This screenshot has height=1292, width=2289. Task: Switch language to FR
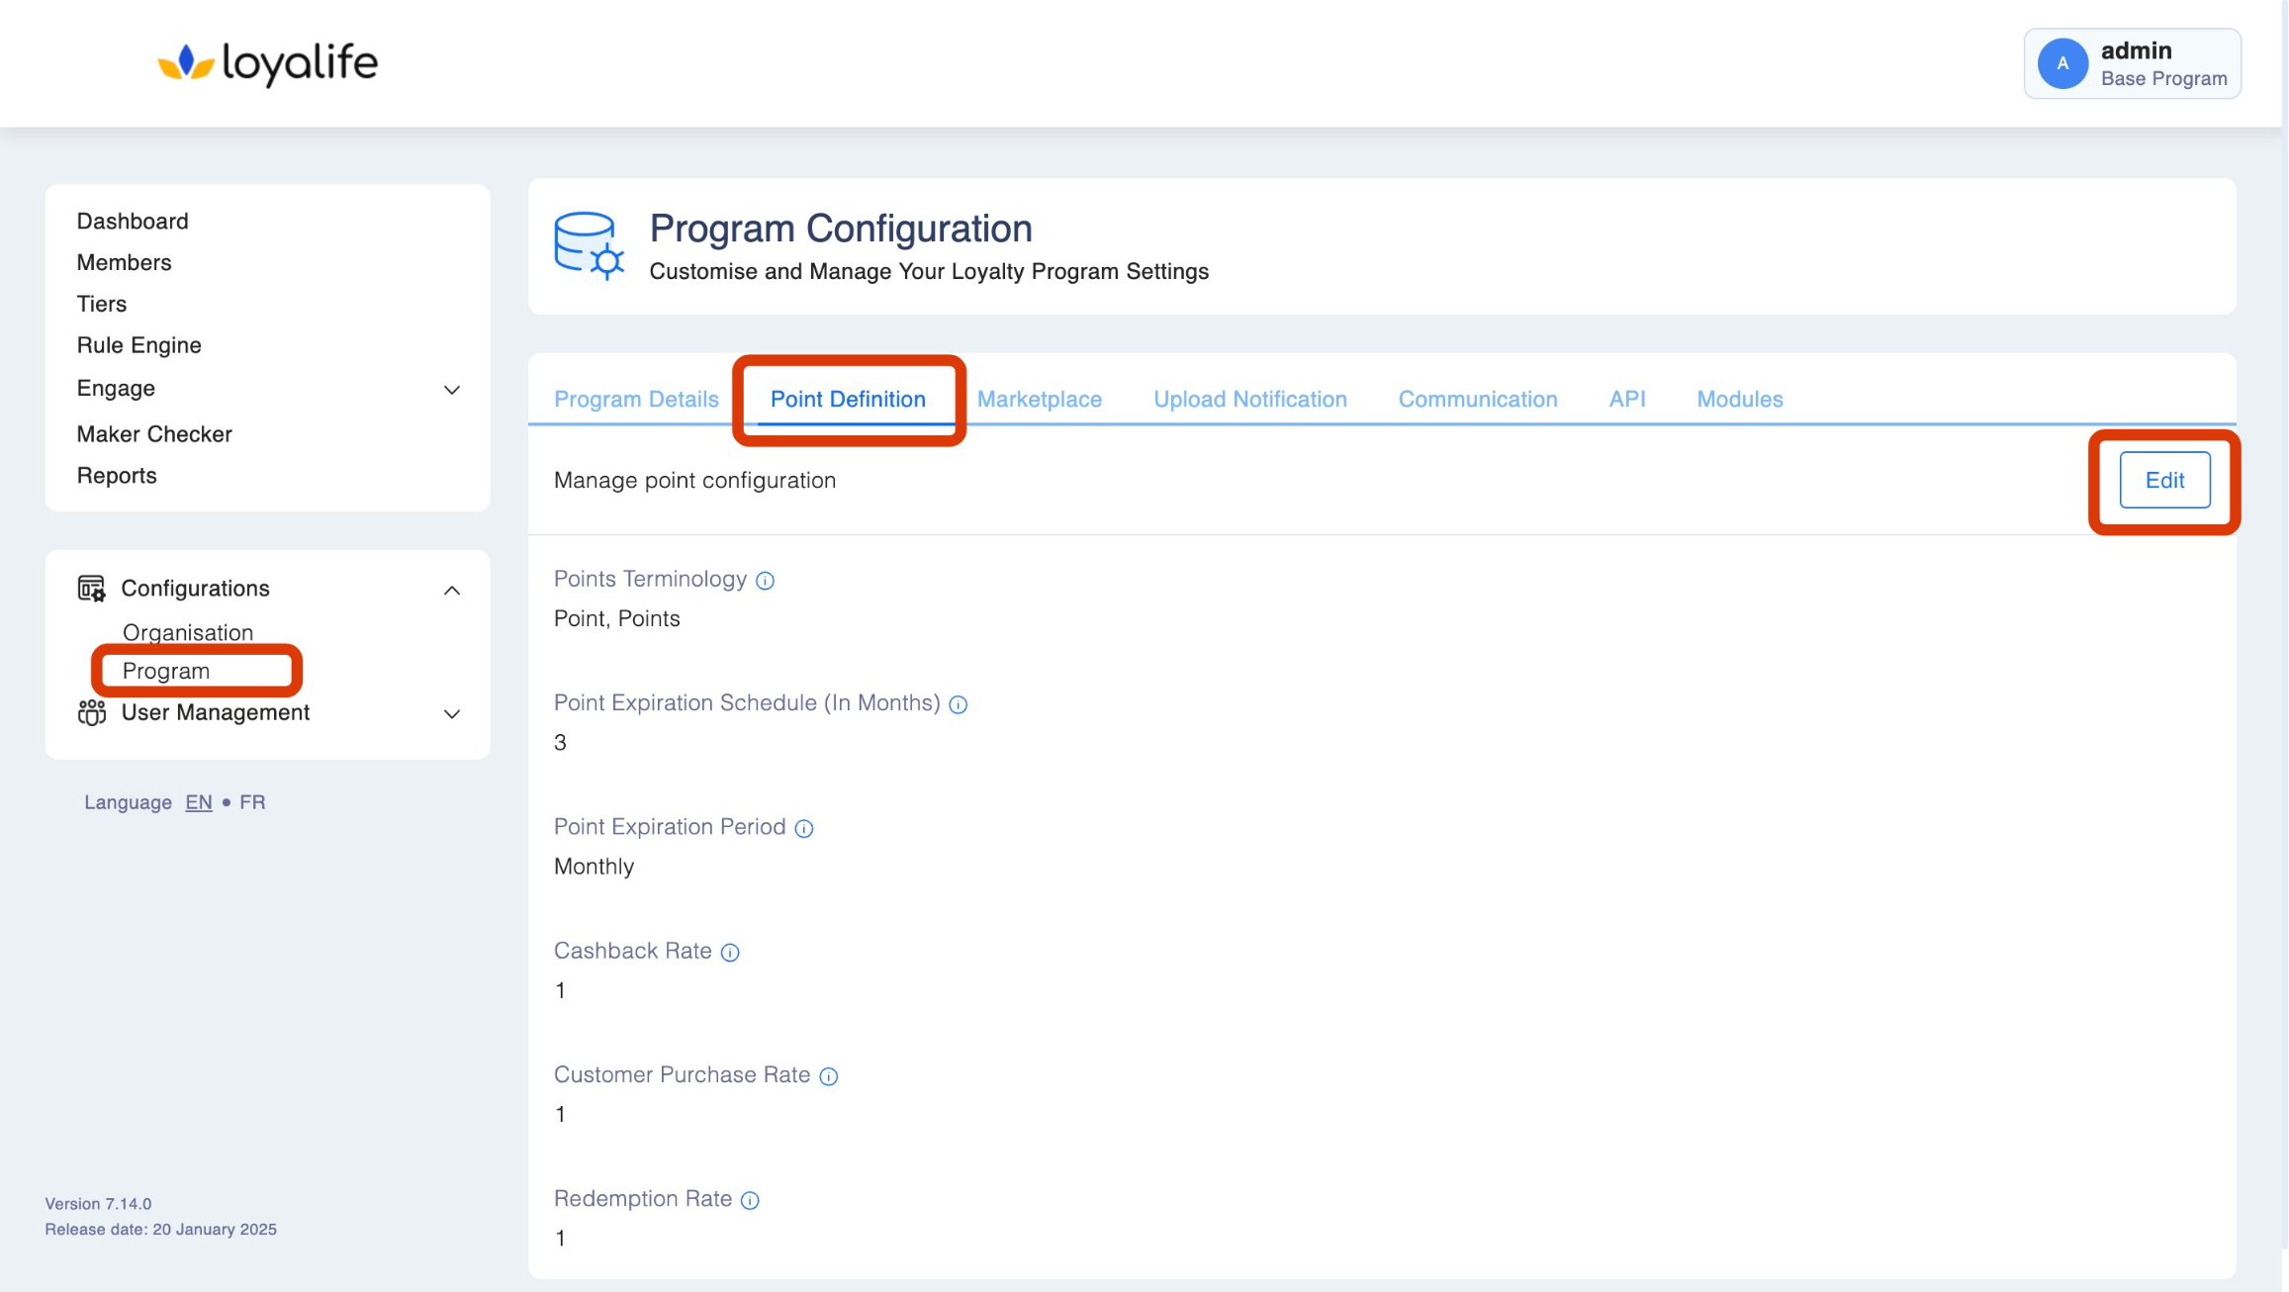(252, 802)
